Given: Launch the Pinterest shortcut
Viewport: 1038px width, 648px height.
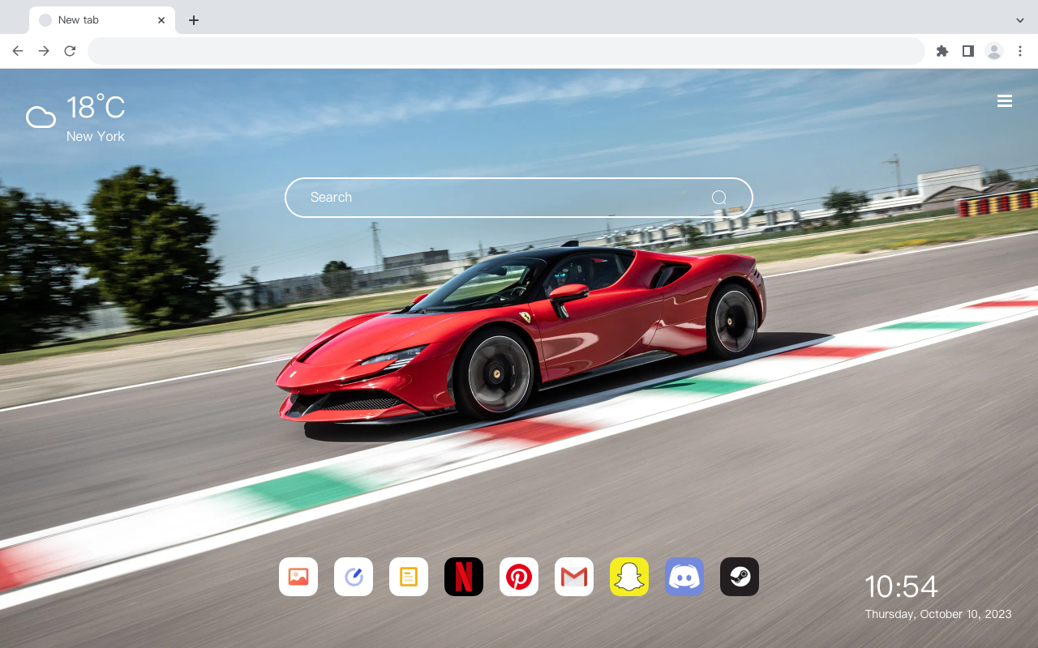Looking at the screenshot, I should coord(519,577).
